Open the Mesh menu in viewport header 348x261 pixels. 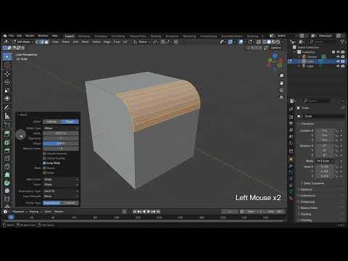85,42
